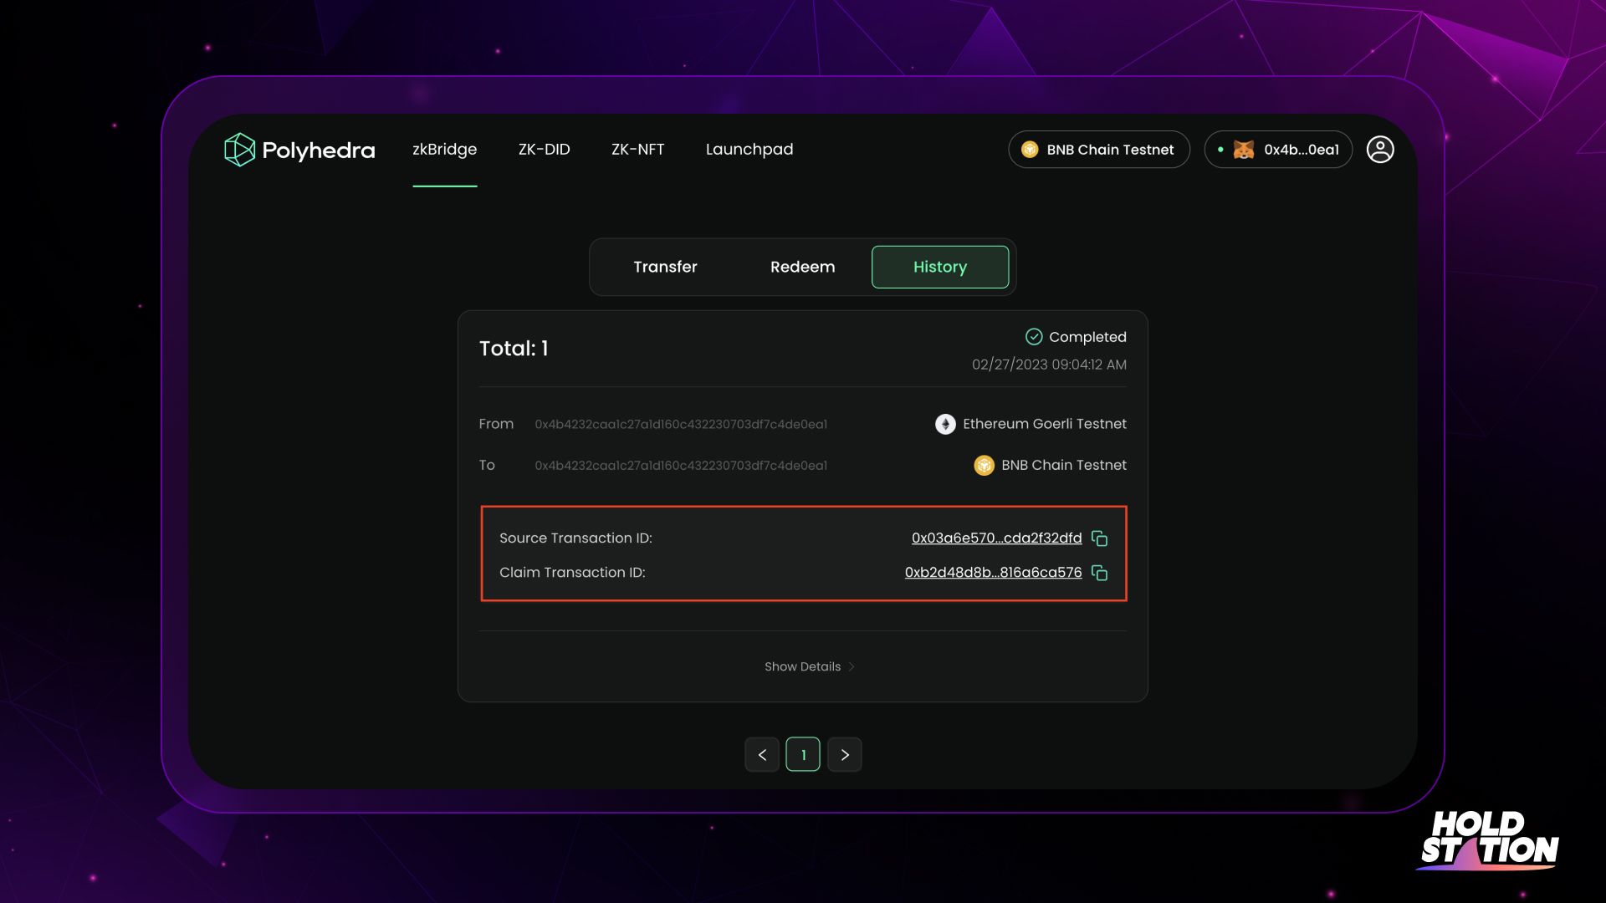The width and height of the screenshot is (1606, 903).
Task: Open the BNB Chain Testnet network selector
Action: pos(1099,150)
